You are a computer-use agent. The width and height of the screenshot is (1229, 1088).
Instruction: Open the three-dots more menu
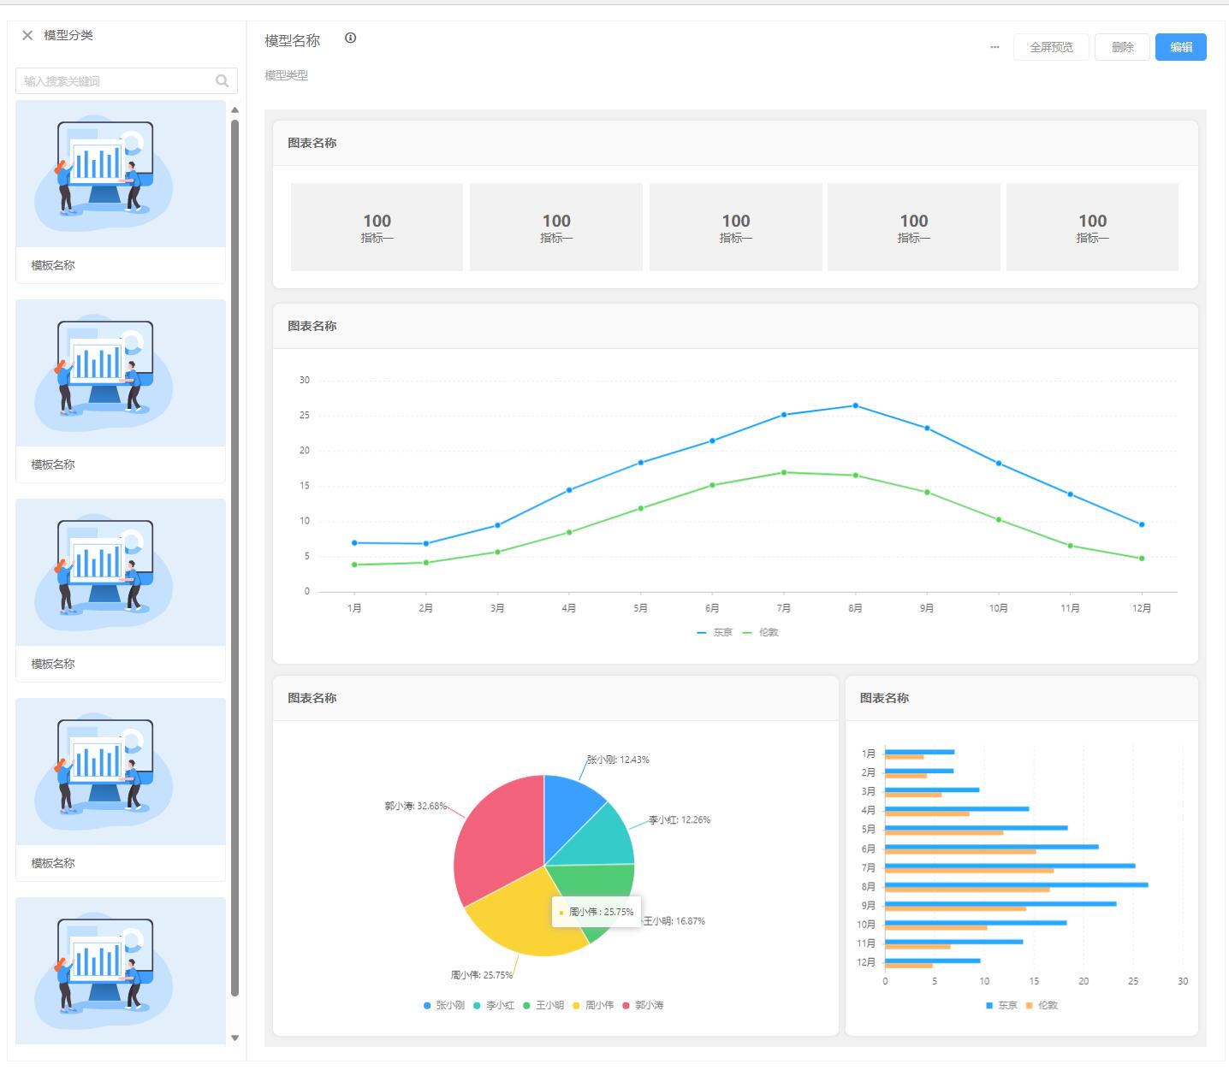click(x=994, y=47)
